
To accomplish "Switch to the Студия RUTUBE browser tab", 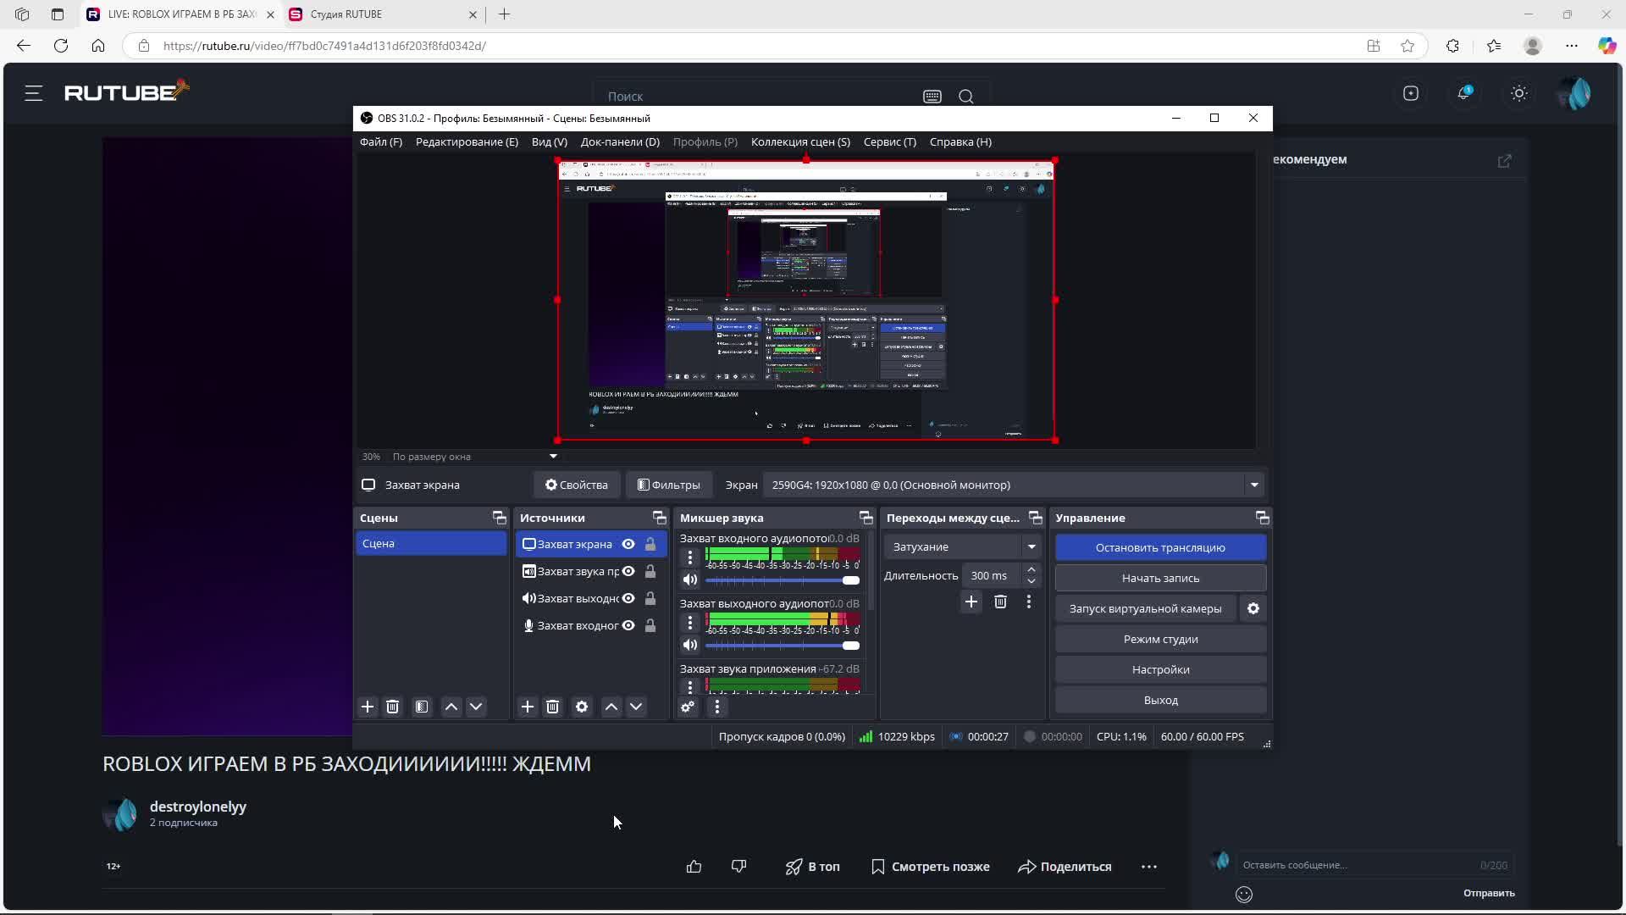I will tap(383, 14).
